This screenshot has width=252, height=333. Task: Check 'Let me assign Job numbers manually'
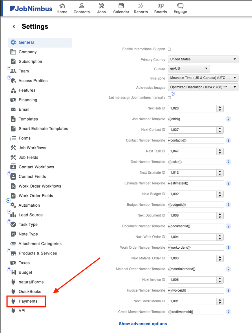(169, 98)
